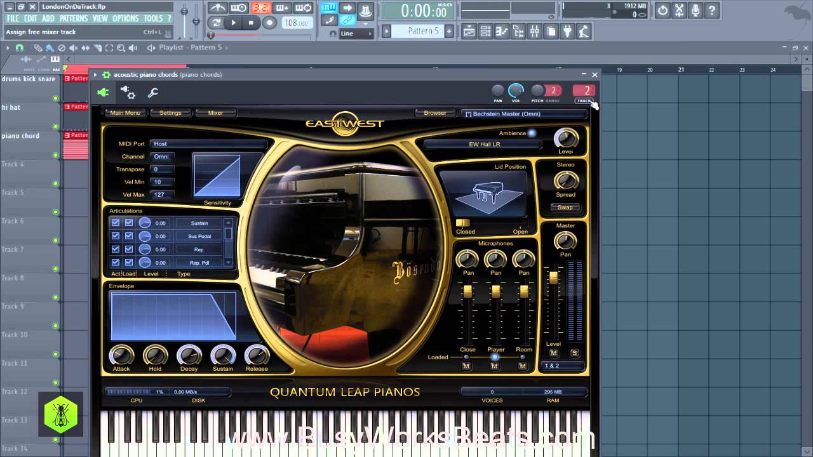The height and width of the screenshot is (457, 813).
Task: Click the audio editor scissors icon
Action: (x=679, y=10)
